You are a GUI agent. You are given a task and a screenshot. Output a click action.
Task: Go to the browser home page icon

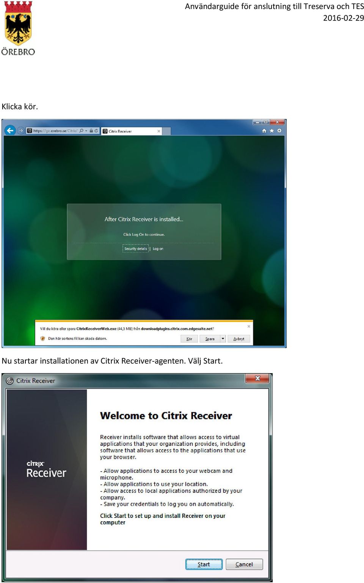click(264, 131)
